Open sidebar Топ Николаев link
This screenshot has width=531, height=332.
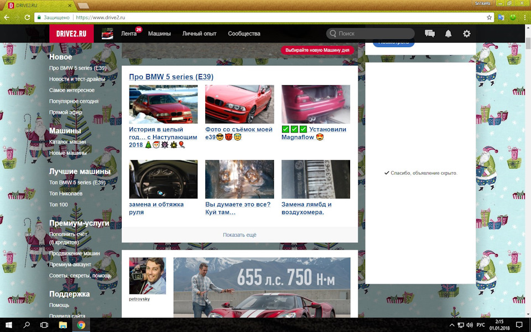point(66,194)
